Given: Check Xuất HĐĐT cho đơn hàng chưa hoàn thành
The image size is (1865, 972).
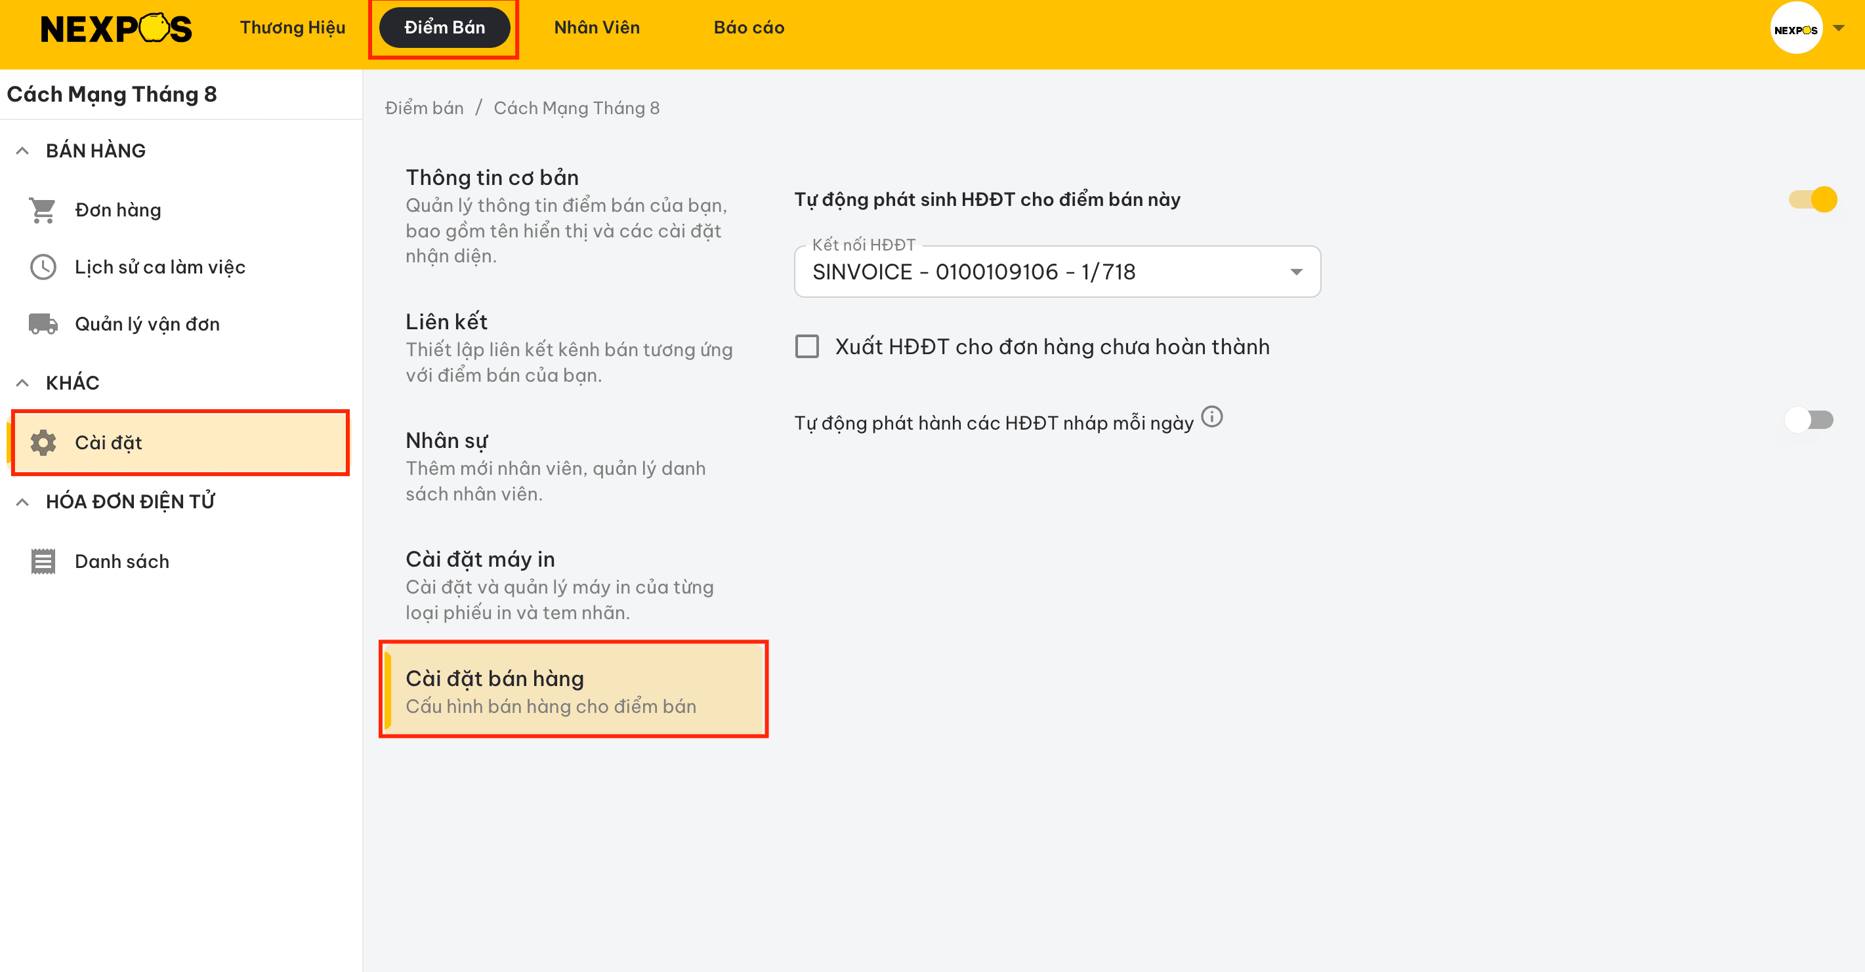Looking at the screenshot, I should (x=807, y=347).
